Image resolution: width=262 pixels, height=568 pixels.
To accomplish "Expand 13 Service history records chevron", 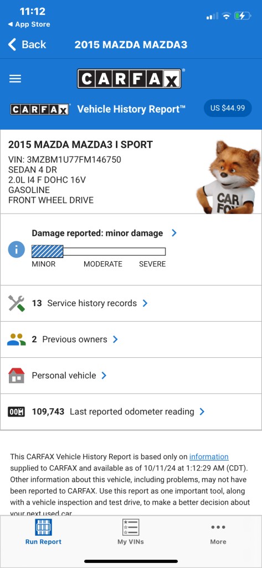I will pyautogui.click(x=145, y=303).
